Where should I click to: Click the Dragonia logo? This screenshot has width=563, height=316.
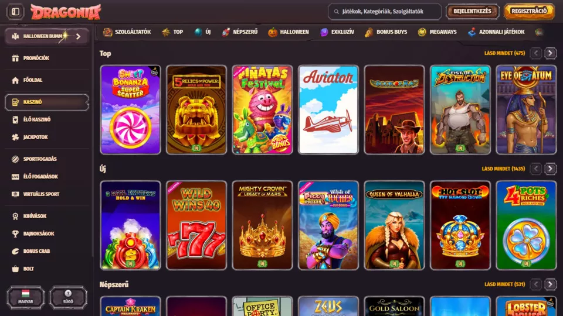click(65, 12)
